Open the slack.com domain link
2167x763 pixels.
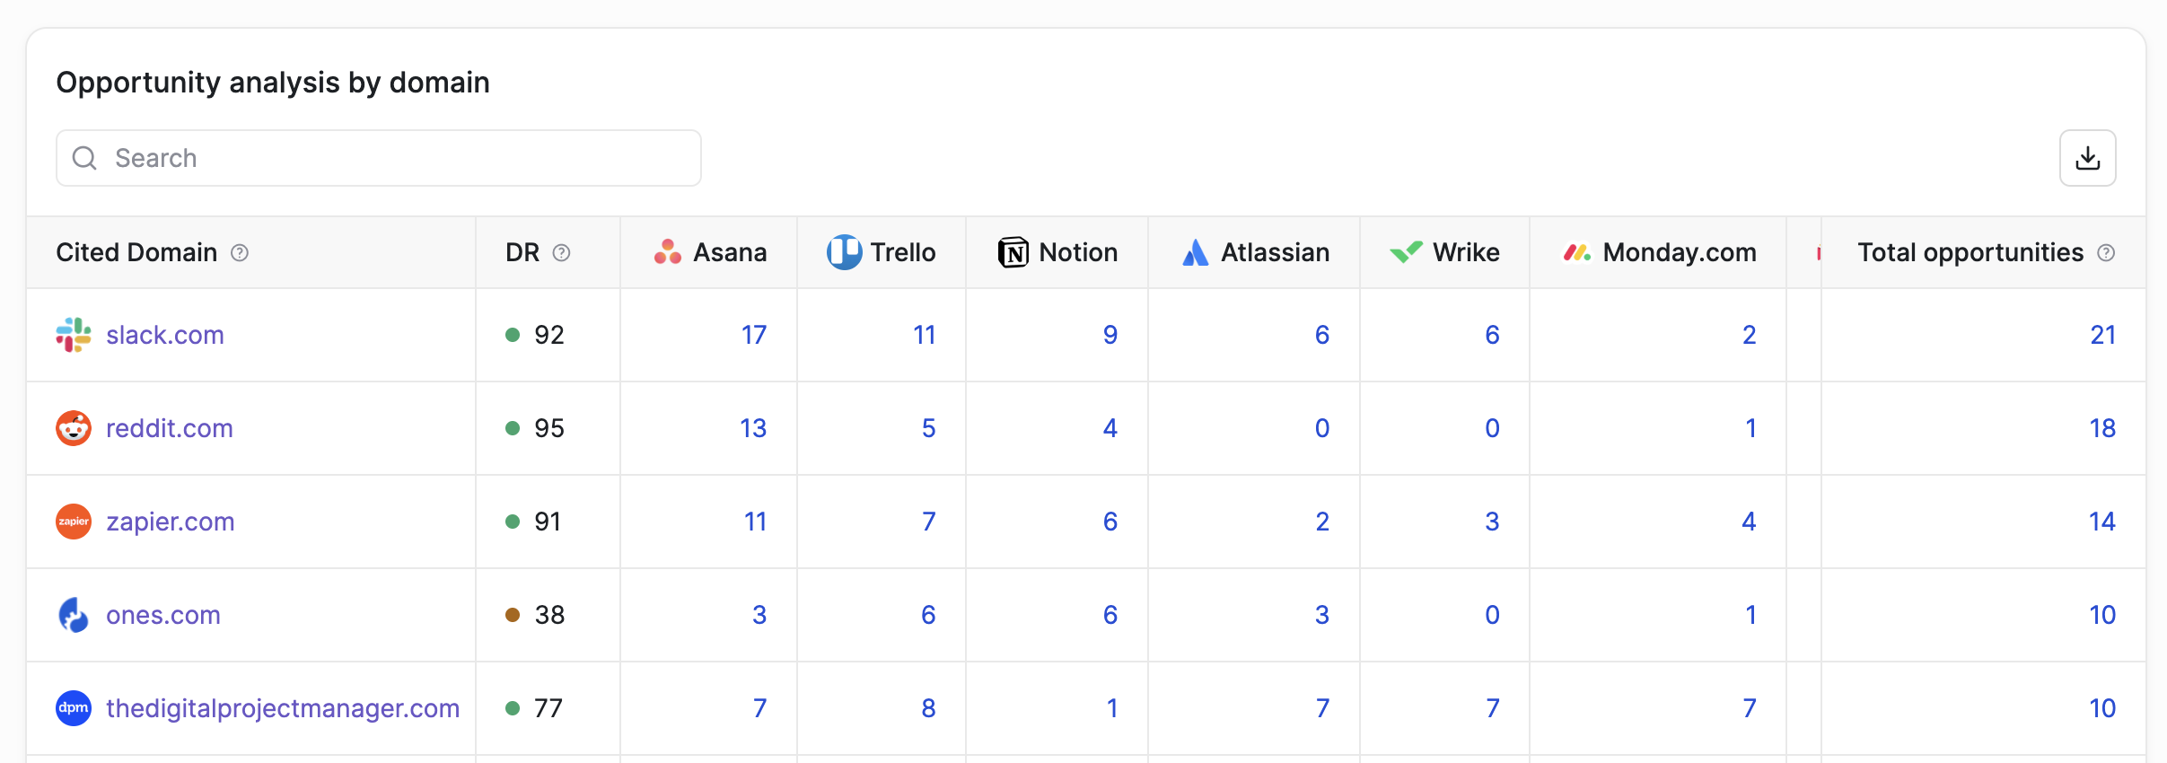[x=165, y=335]
